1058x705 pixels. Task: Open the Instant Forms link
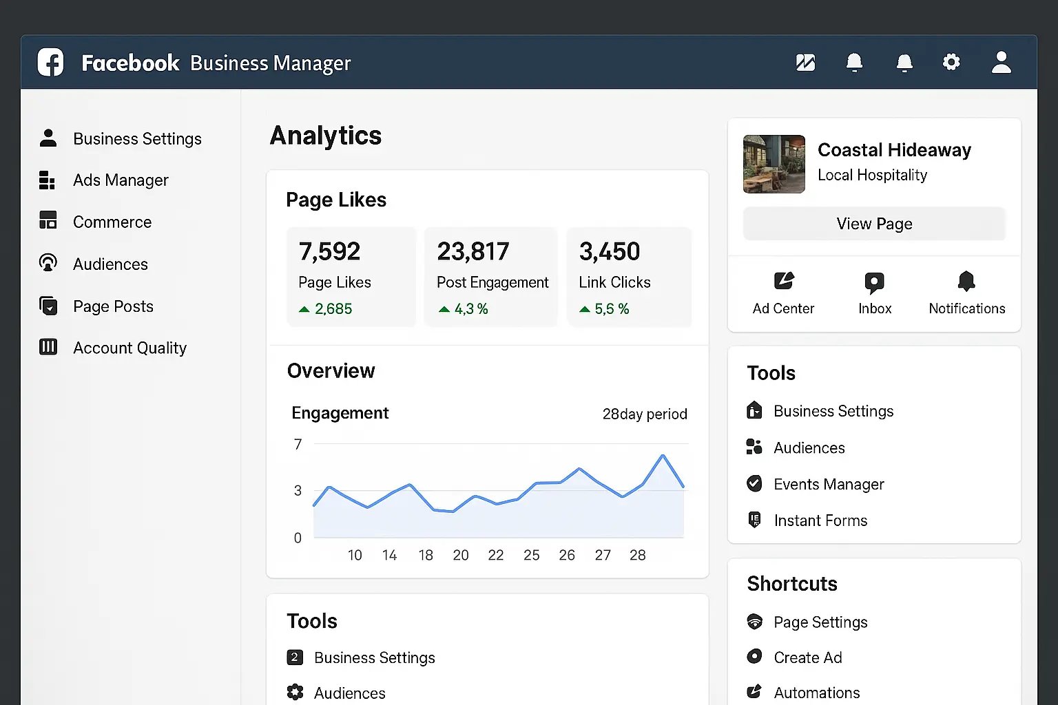coord(820,520)
